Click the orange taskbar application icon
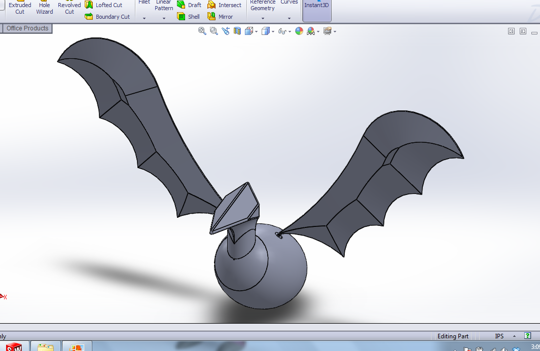Image resolution: width=540 pixels, height=351 pixels. 77,346
